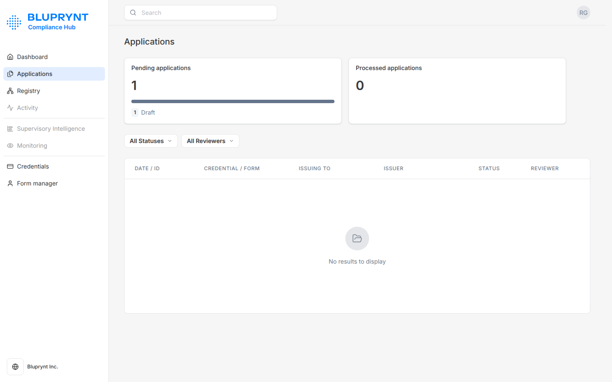Click the empty folder icon in table

[x=357, y=239]
